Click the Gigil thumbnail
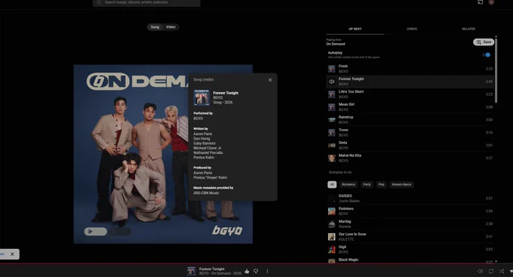The height and width of the screenshot is (277, 513). (x=332, y=250)
